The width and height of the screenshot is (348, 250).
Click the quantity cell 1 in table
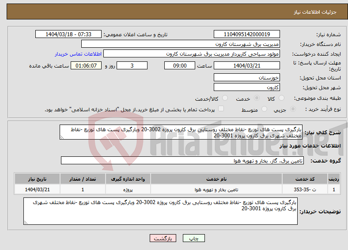click(x=83, y=189)
